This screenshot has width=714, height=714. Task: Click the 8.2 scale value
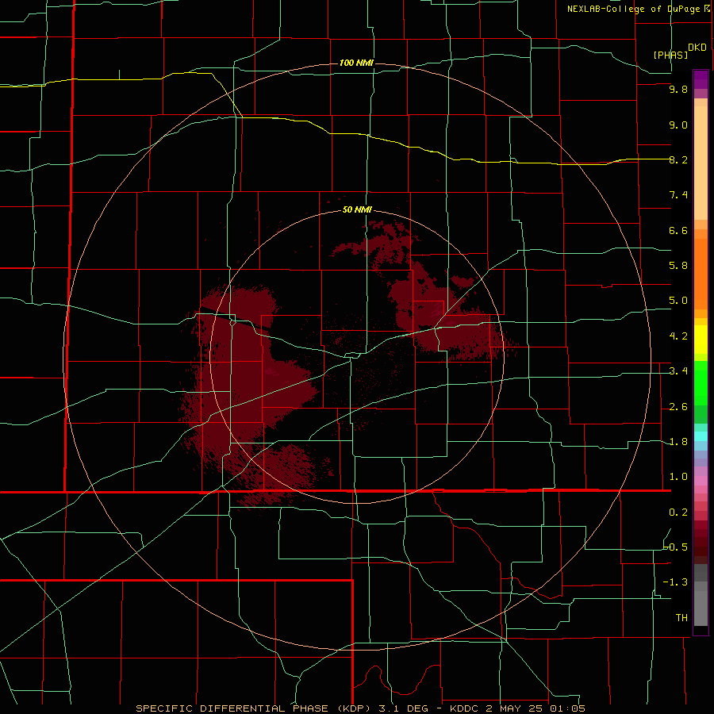[678, 159]
